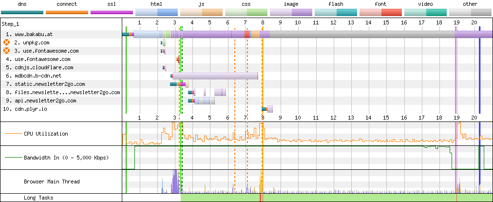Click the connect legend orange bar
This screenshot has width=493, height=202.
(67, 12)
